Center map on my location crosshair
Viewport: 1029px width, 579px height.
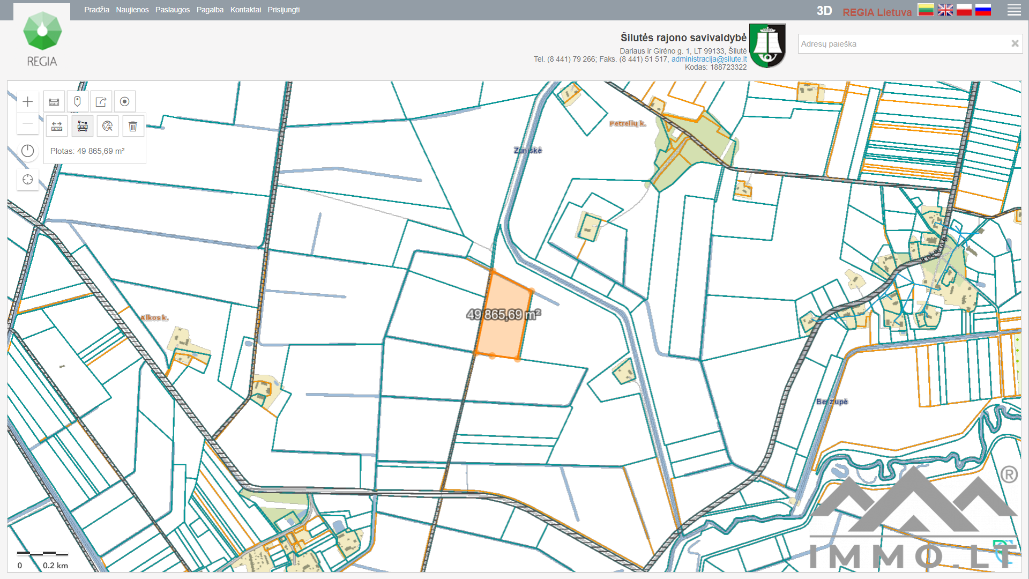[28, 180]
